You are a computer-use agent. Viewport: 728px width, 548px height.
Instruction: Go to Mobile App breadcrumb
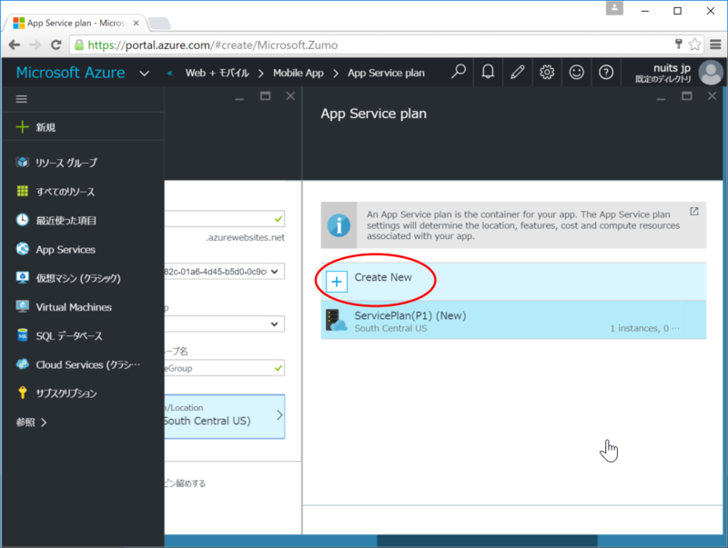tap(298, 74)
